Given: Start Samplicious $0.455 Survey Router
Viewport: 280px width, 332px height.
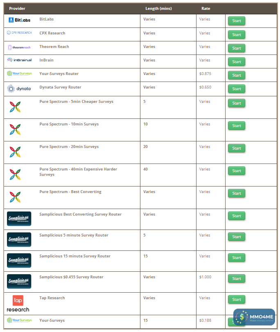Looking at the screenshot, I should tap(237, 279).
